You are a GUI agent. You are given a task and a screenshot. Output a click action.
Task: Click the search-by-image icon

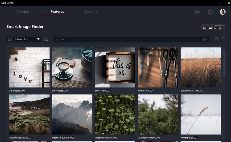coord(205,39)
